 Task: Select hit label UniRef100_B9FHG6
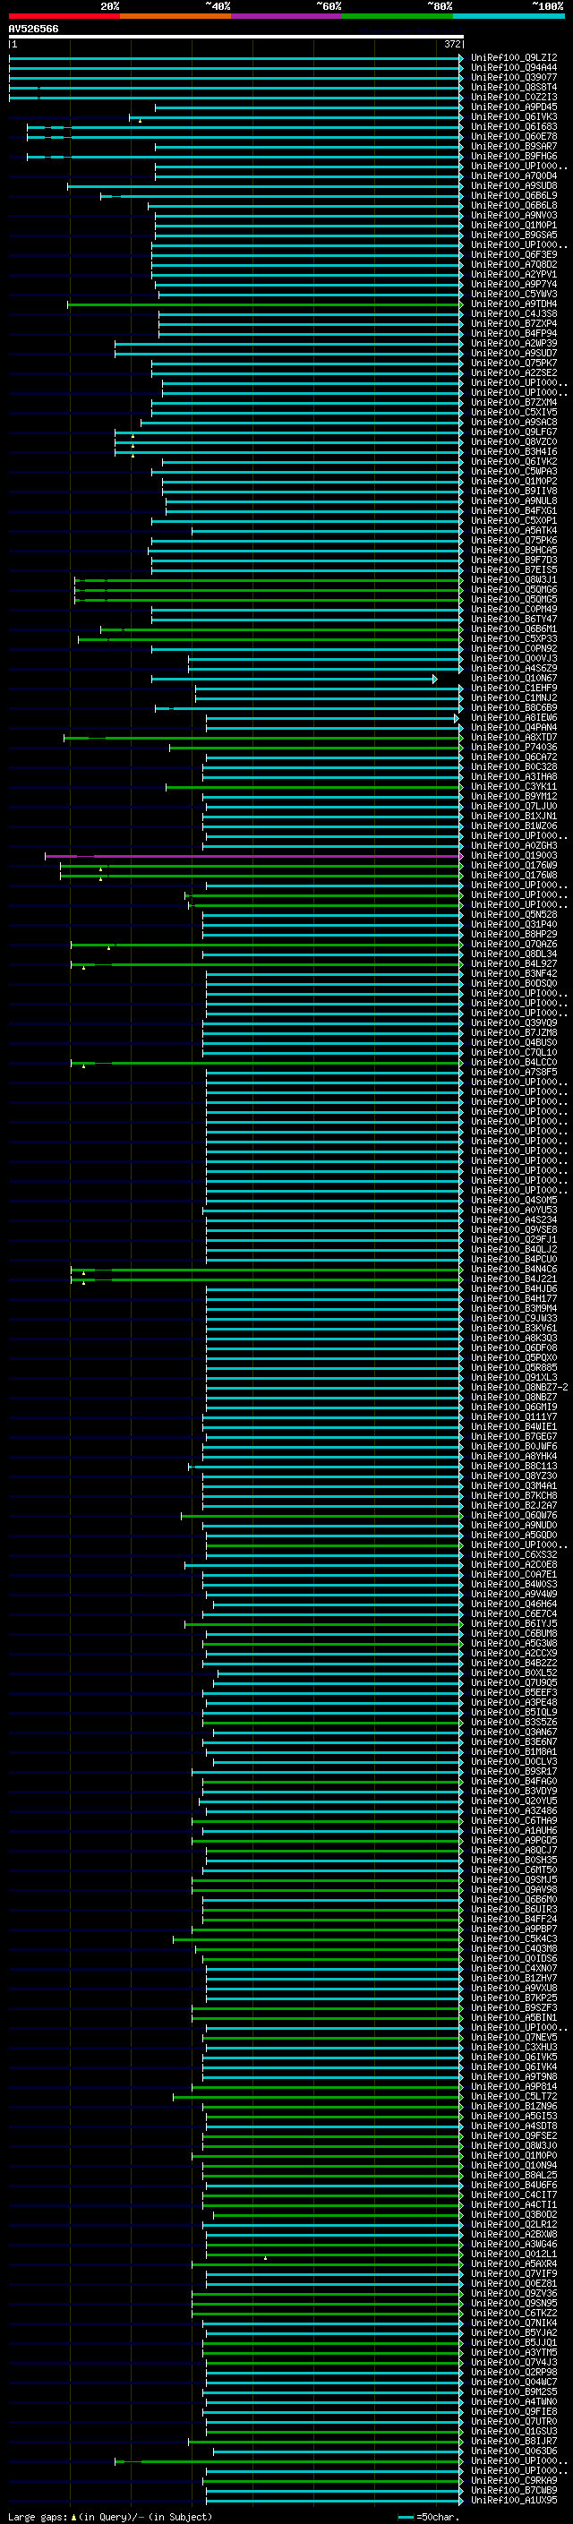[x=513, y=156]
